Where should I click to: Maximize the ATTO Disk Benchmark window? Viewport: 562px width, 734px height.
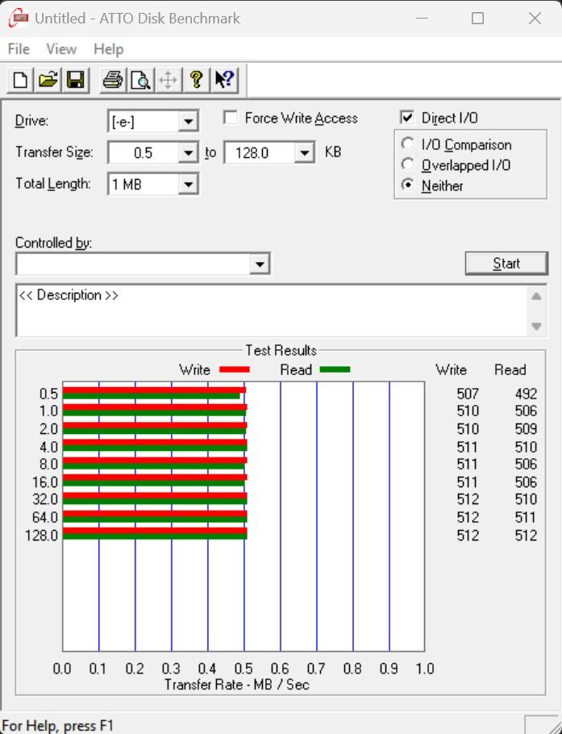coord(477,19)
